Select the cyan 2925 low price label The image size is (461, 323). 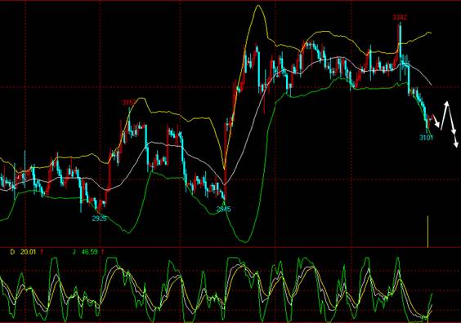(x=99, y=219)
